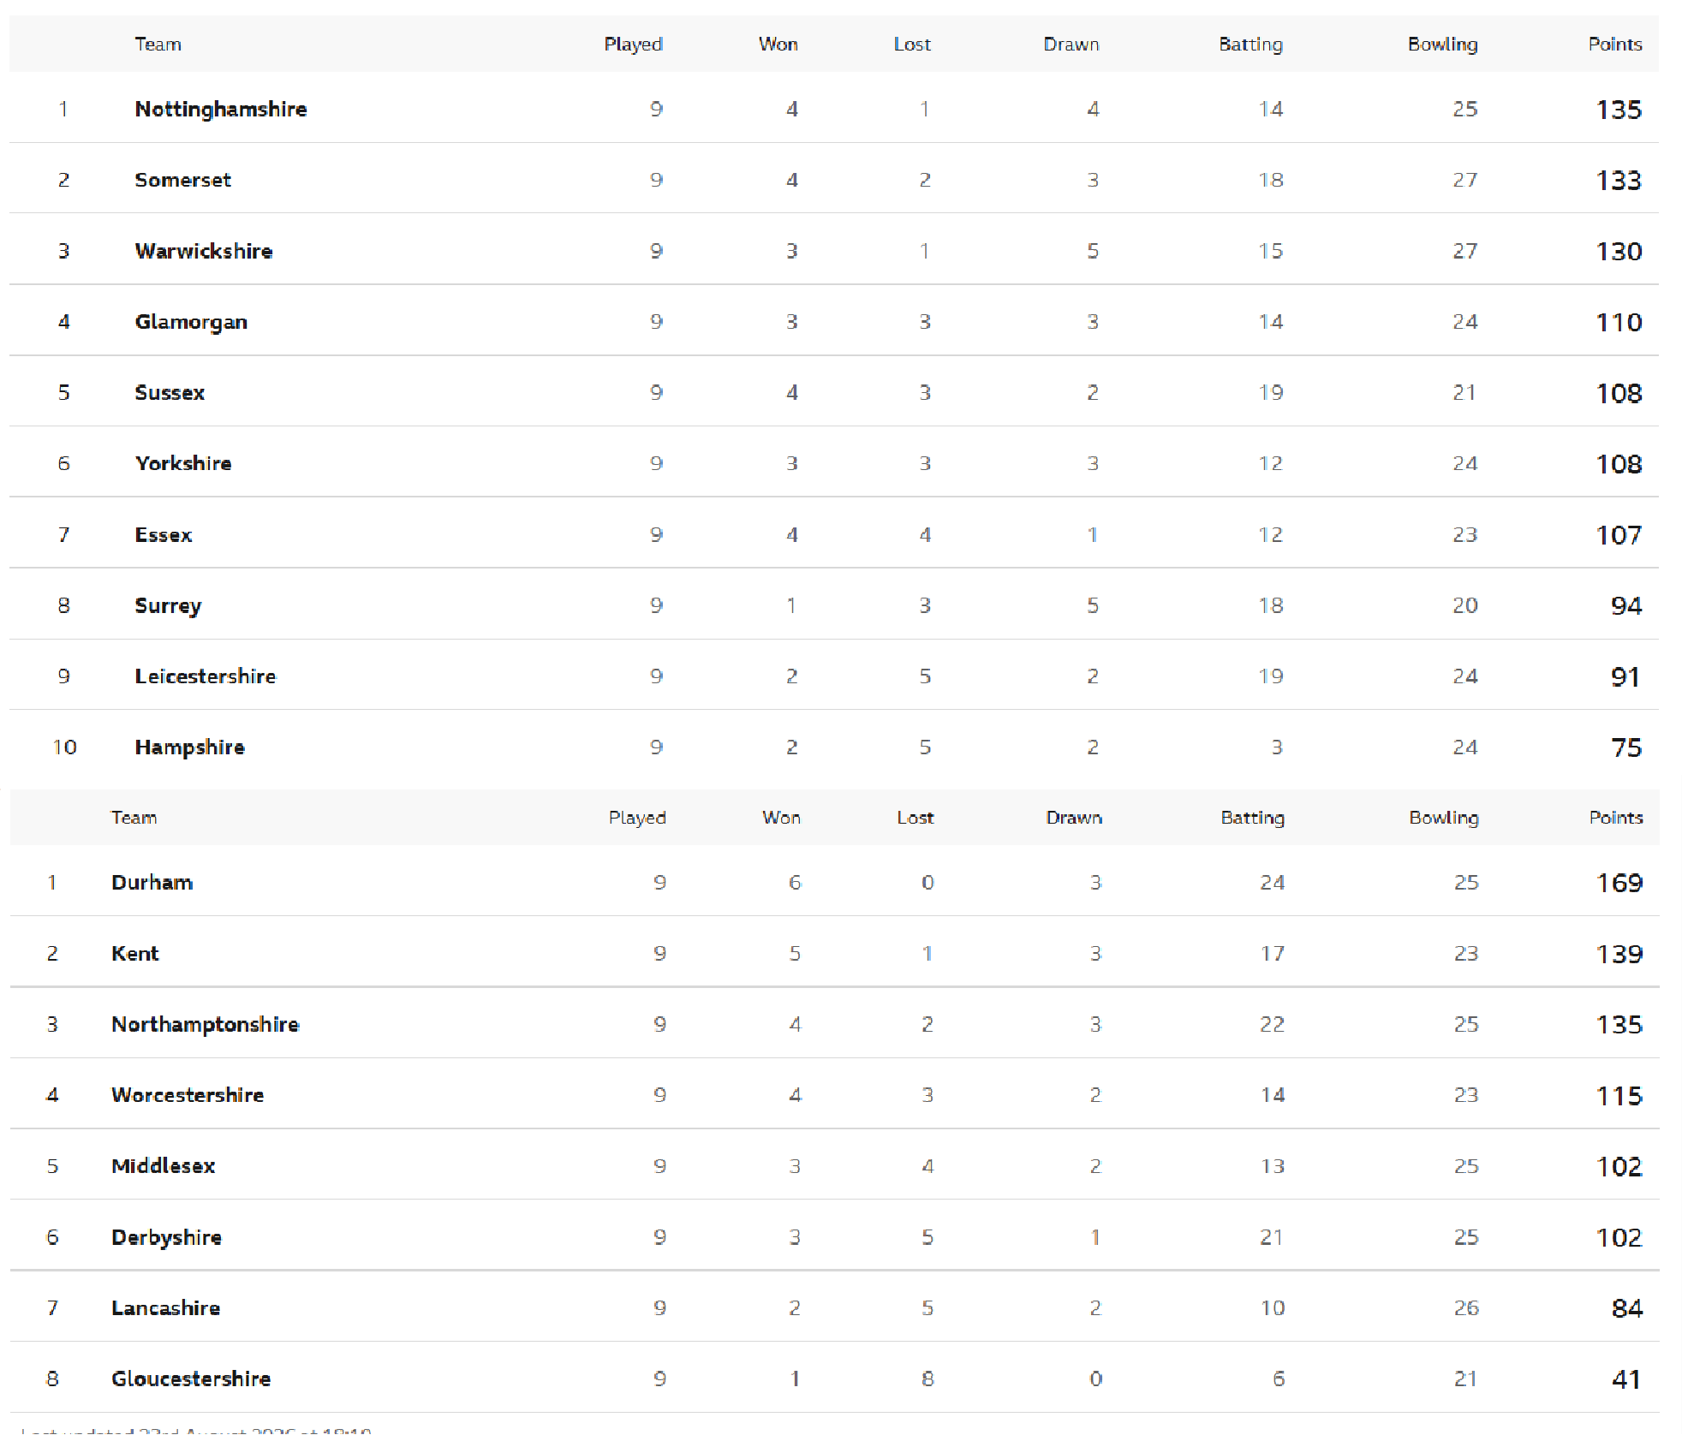
Task: Select the Somerset team name
Action: tap(182, 180)
